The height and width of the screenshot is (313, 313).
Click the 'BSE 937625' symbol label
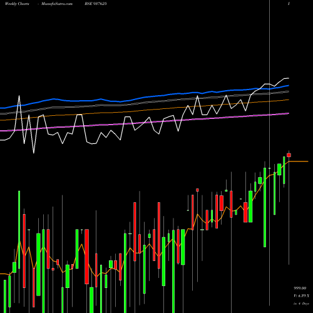pyautogui.click(x=96, y=4)
